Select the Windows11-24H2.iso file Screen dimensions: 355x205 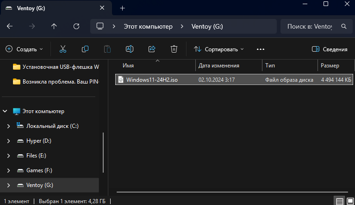[152, 79]
